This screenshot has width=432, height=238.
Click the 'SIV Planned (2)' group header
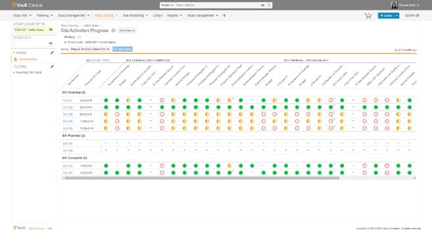click(74, 135)
